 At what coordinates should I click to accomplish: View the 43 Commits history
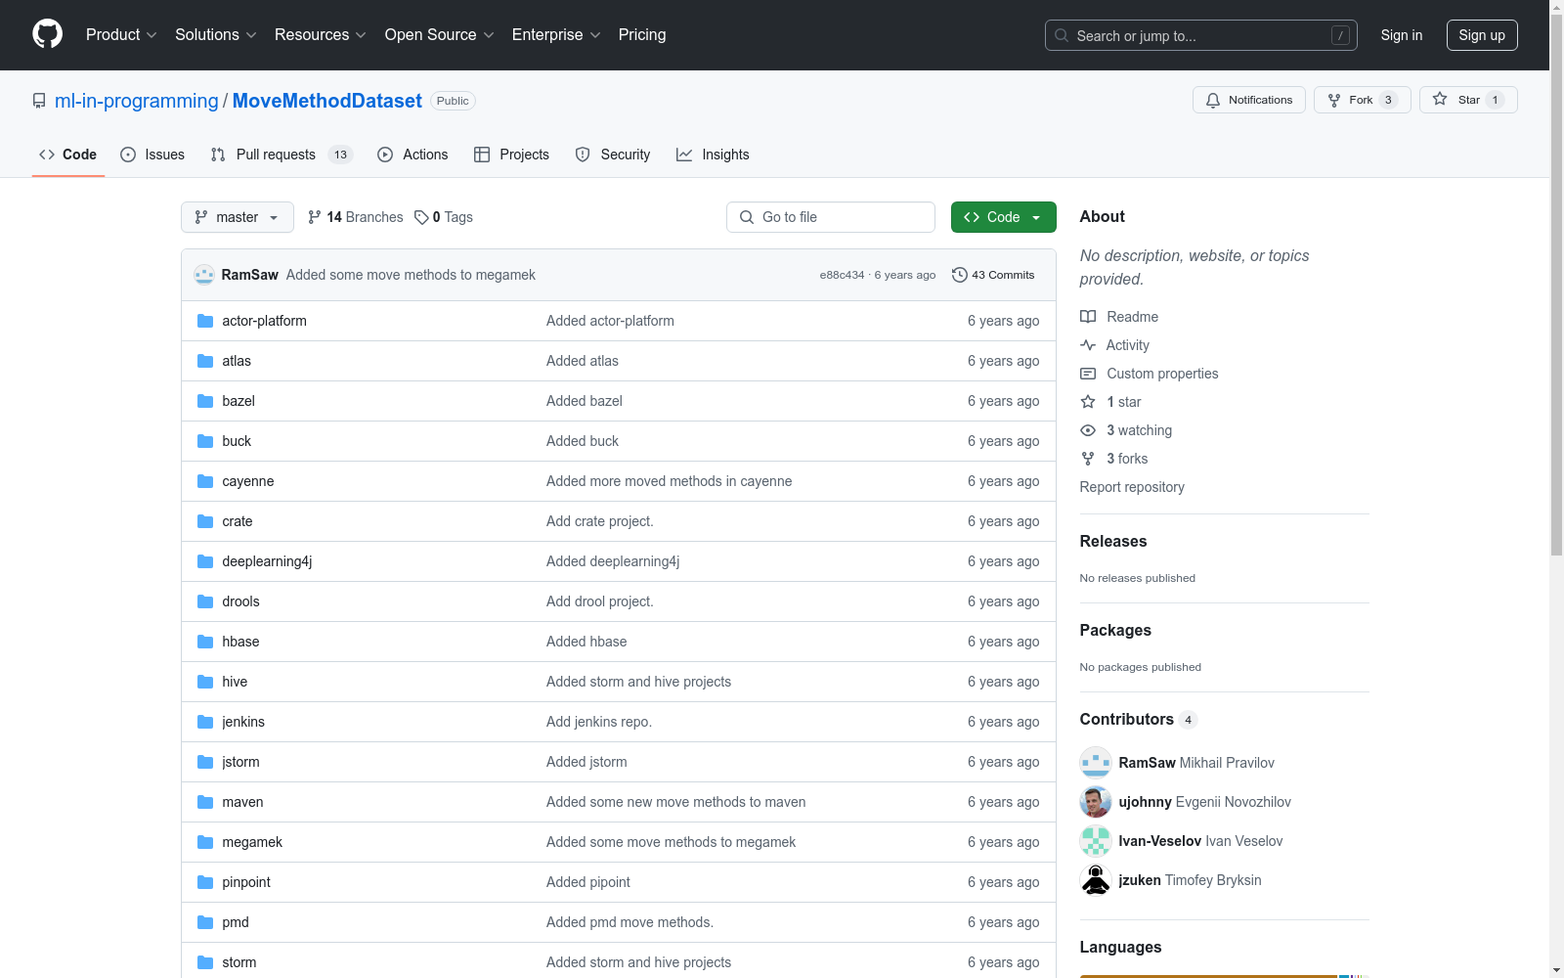[993, 275]
